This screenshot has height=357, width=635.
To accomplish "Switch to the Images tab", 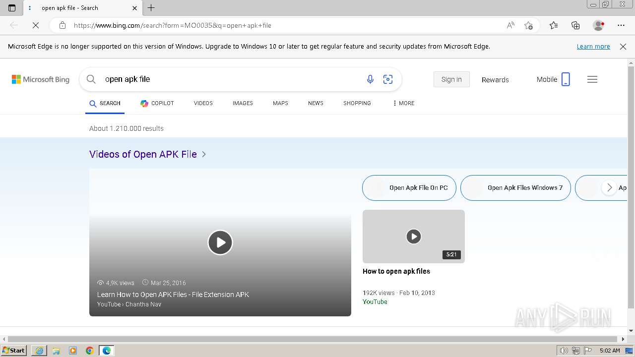I will (243, 103).
